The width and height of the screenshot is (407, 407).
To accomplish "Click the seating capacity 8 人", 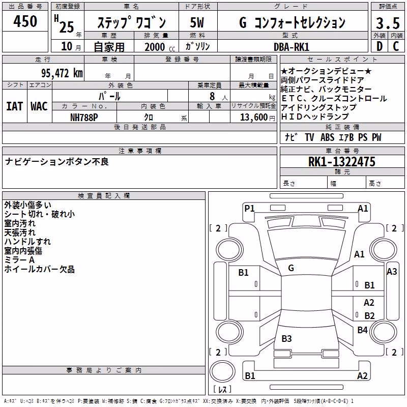I will point(218,97).
